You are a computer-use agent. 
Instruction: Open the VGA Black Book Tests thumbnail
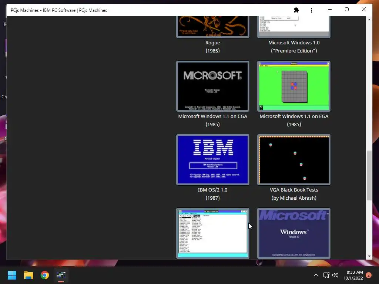pos(294,160)
